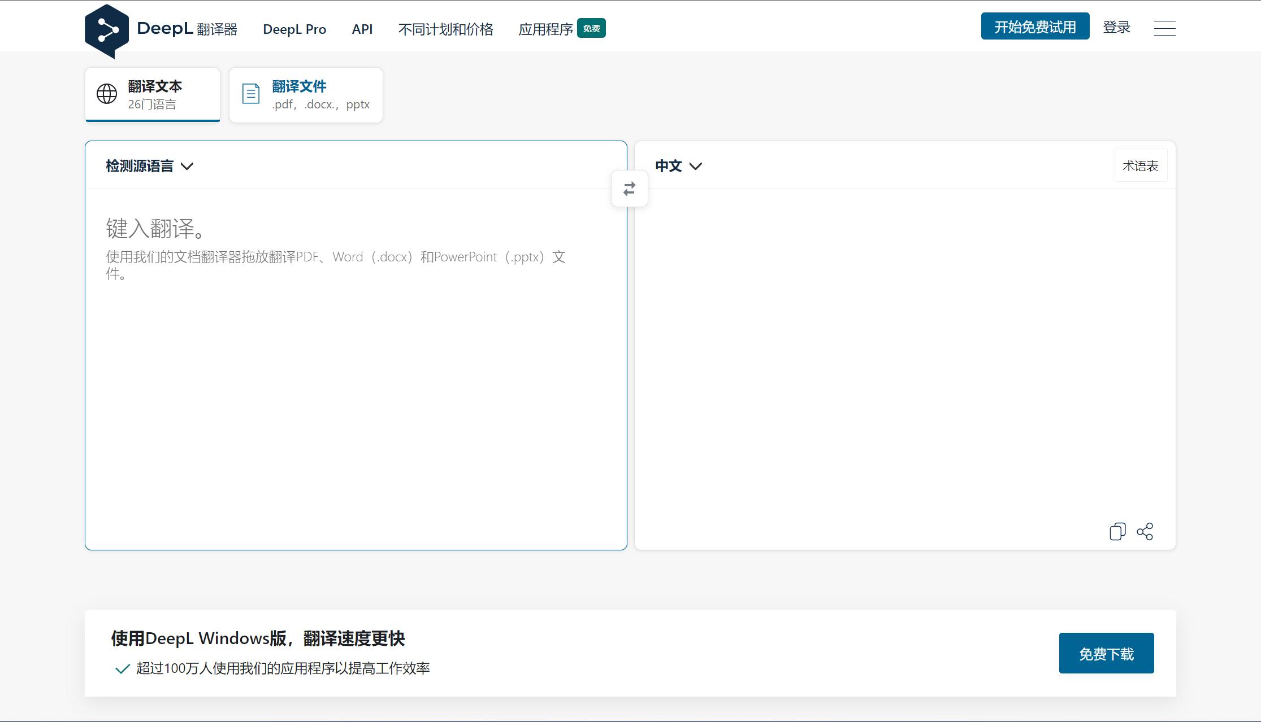This screenshot has height=722, width=1261.
Task: Click the document icon in 翻译文件 tab
Action: (251, 94)
